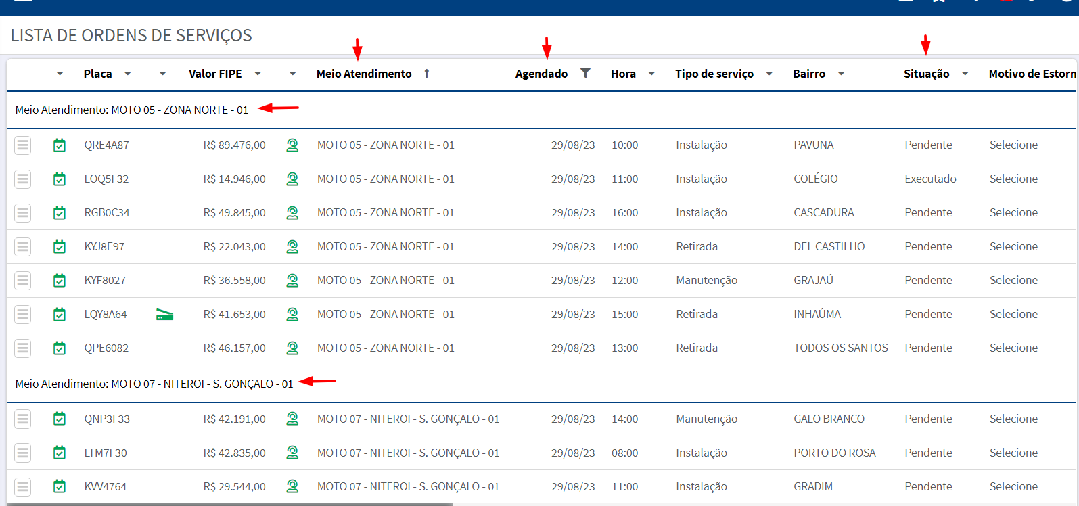
Task: Collapse group MOTO 05 - ZONA NORTE - 01
Action: click(x=132, y=110)
